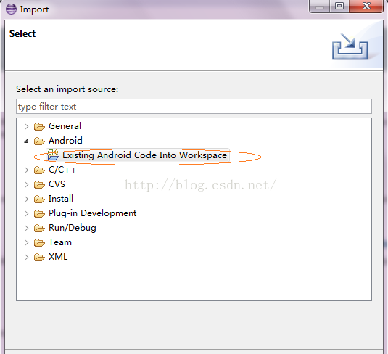The image size is (388, 354).
Task: Select the C/C++ tree label
Action: point(62,170)
